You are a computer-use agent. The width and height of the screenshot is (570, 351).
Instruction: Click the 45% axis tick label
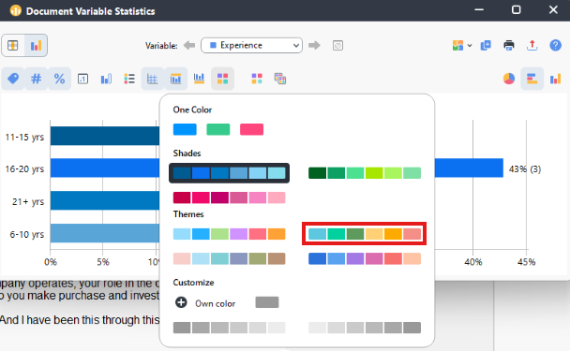point(526,262)
